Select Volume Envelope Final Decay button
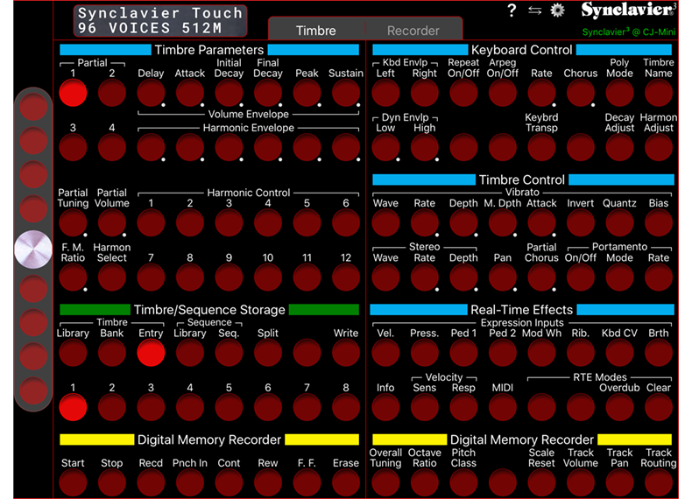The height and width of the screenshot is (499, 692). (268, 93)
